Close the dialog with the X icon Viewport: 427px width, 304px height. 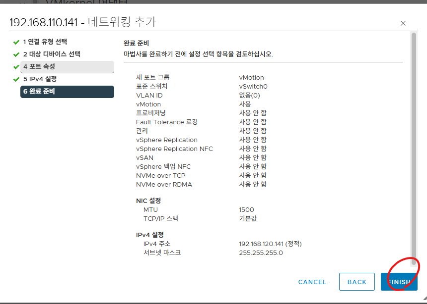(403, 23)
